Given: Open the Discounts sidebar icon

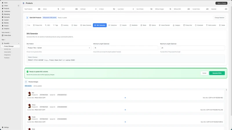Looking at the screenshot, I should 3,17.
